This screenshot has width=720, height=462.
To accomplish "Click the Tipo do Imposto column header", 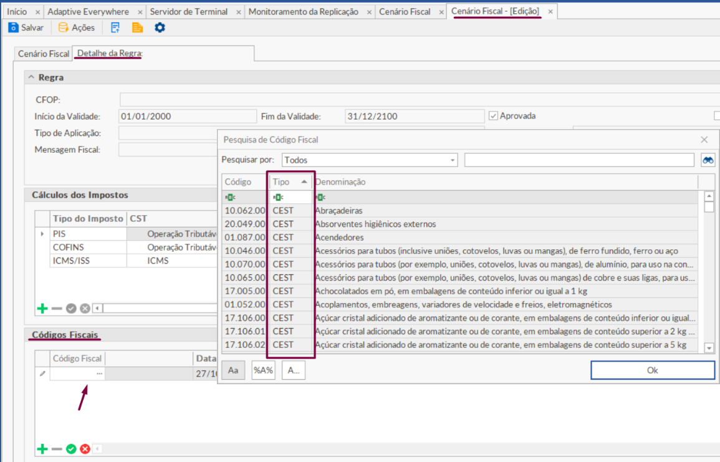I will [x=88, y=218].
